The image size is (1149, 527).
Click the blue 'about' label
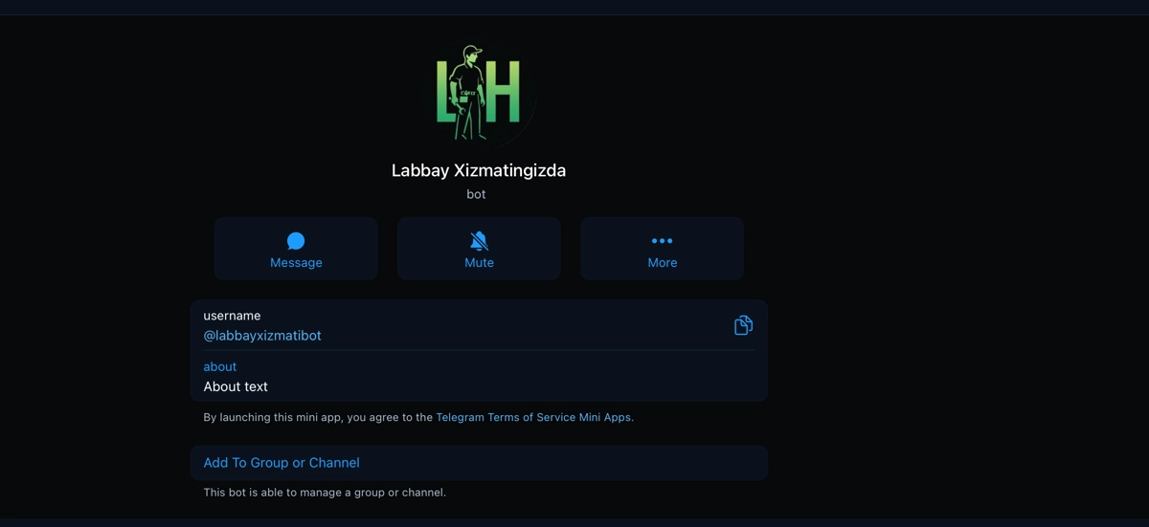(x=219, y=366)
